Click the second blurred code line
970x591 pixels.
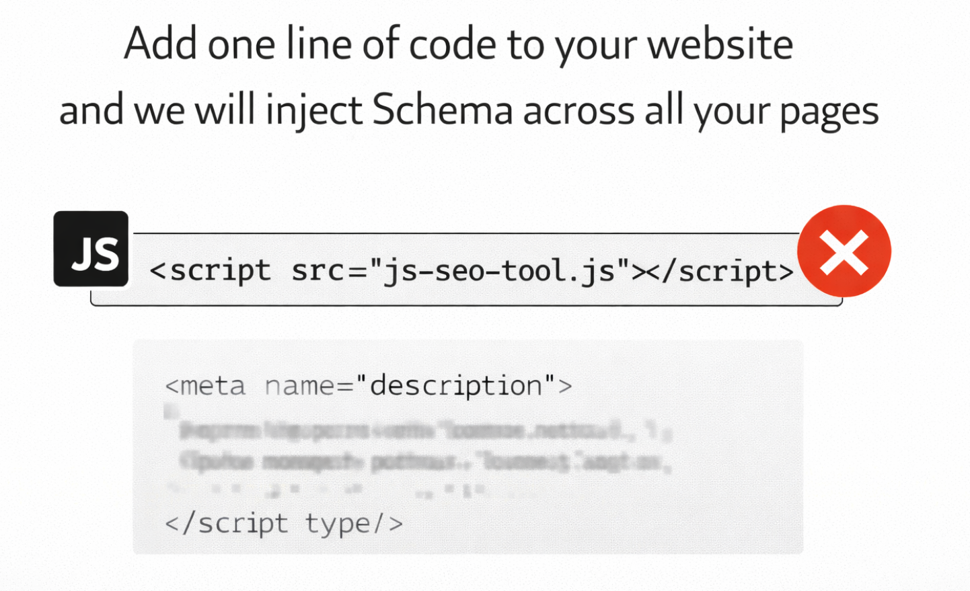425,462
